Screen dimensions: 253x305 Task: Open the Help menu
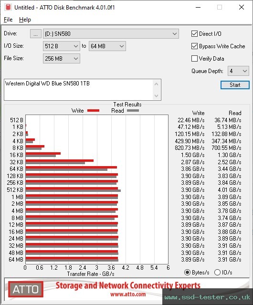click(x=25, y=20)
